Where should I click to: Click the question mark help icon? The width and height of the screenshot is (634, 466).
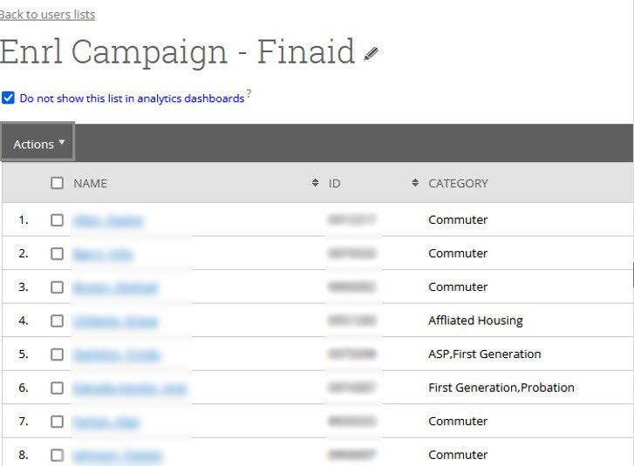[249, 94]
